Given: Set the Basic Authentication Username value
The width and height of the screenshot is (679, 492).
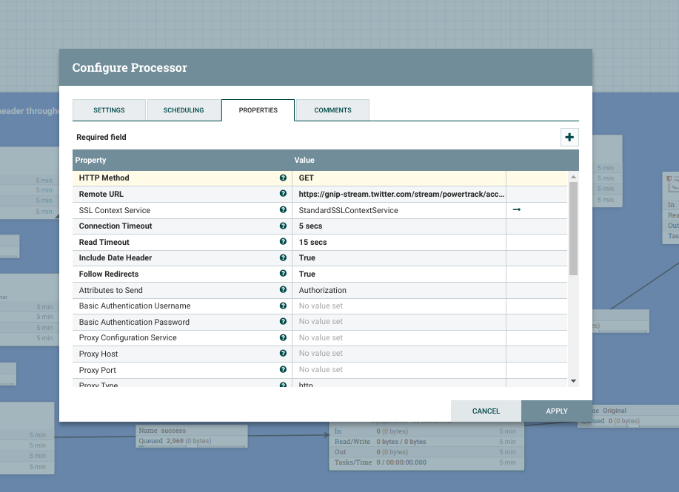Looking at the screenshot, I should pos(398,306).
